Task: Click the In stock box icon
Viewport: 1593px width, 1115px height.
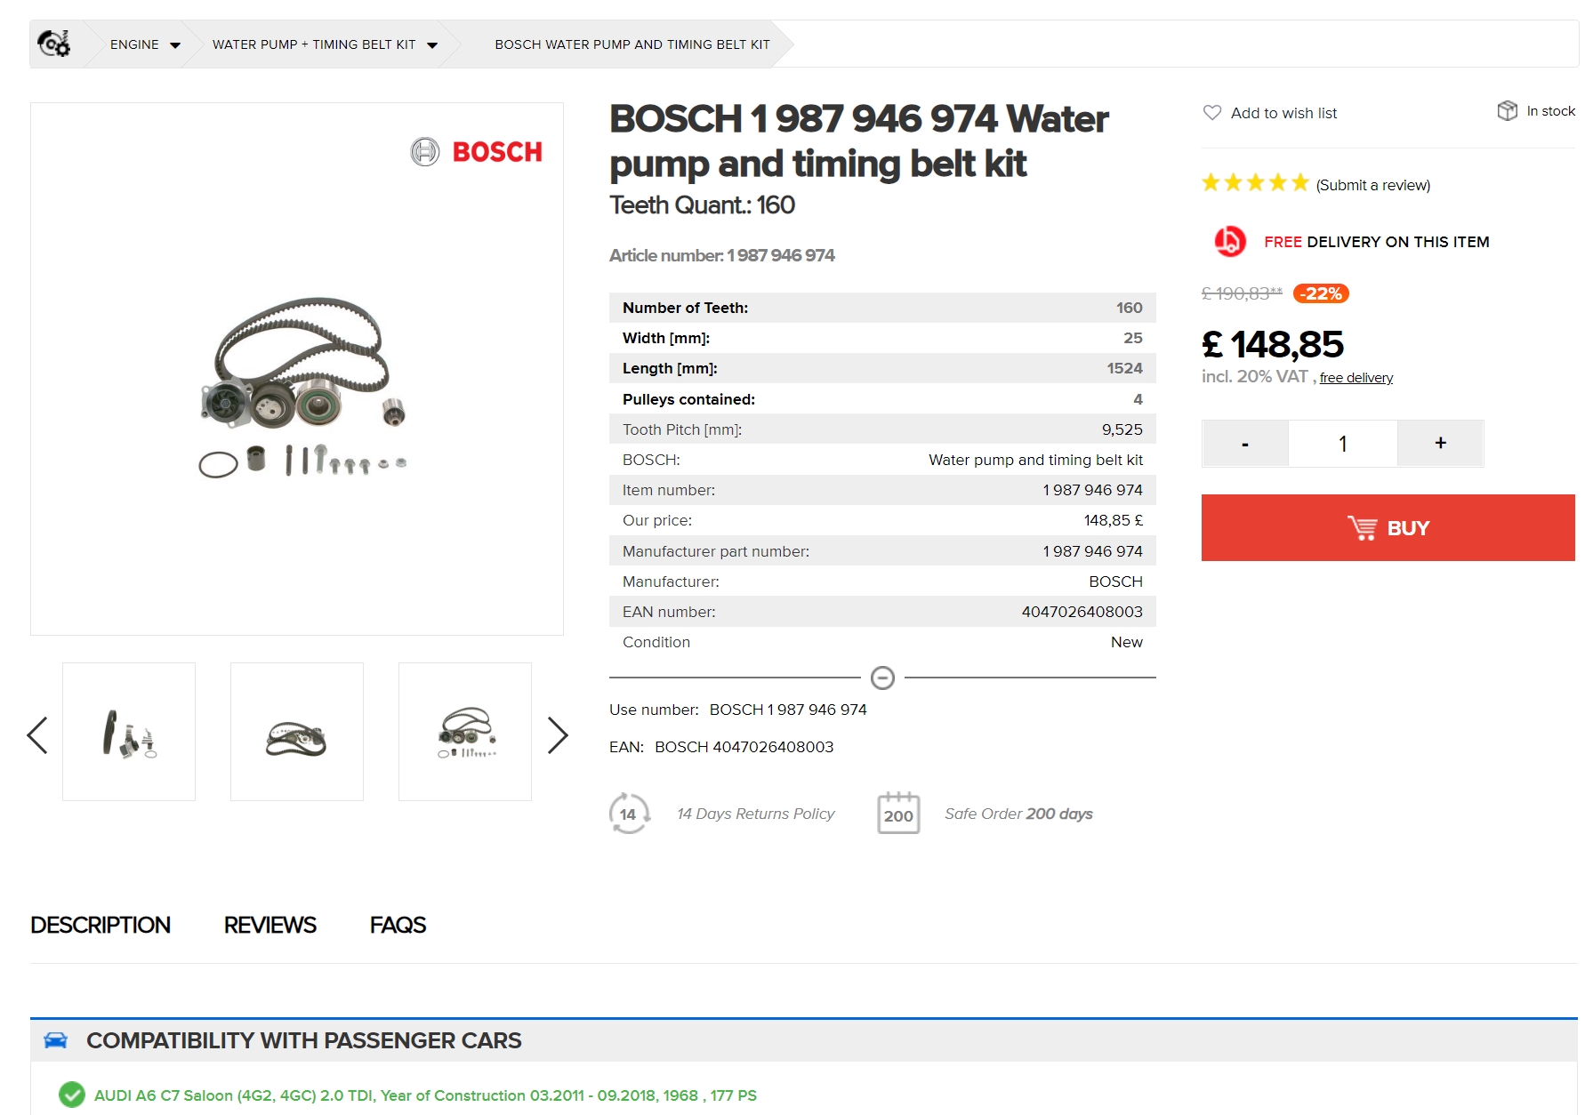Action: tap(1508, 111)
